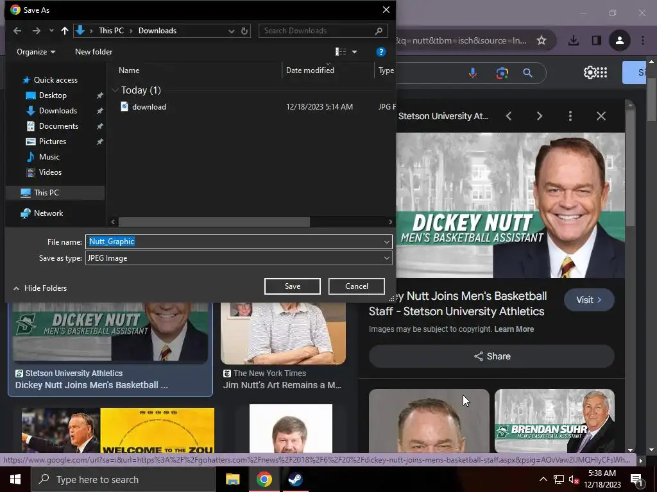Click the Cancel button
The image size is (657, 492).
click(x=357, y=286)
